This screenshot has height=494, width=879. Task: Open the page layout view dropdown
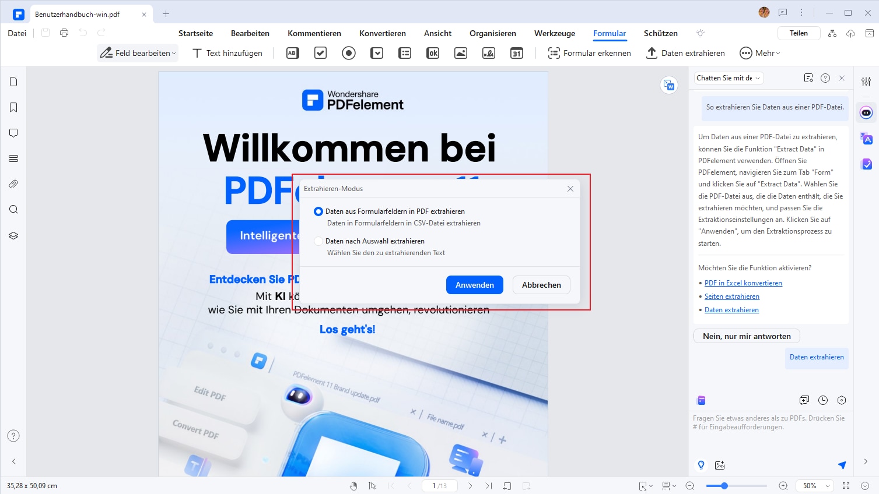669,486
